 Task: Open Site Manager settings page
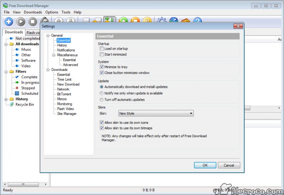pos(67,113)
